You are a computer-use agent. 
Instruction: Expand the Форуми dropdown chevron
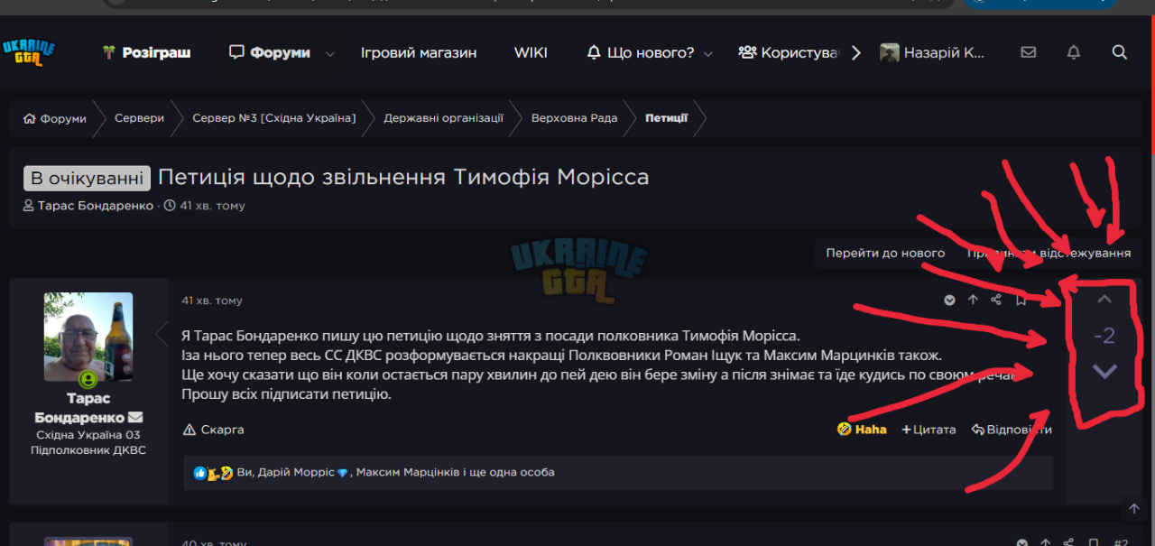coord(330,53)
